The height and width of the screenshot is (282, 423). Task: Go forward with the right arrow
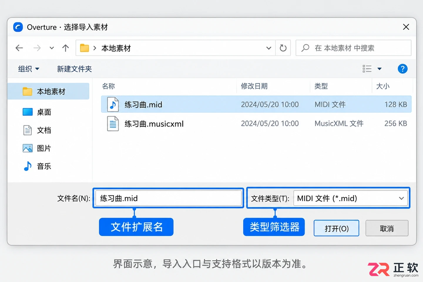(x=37, y=48)
